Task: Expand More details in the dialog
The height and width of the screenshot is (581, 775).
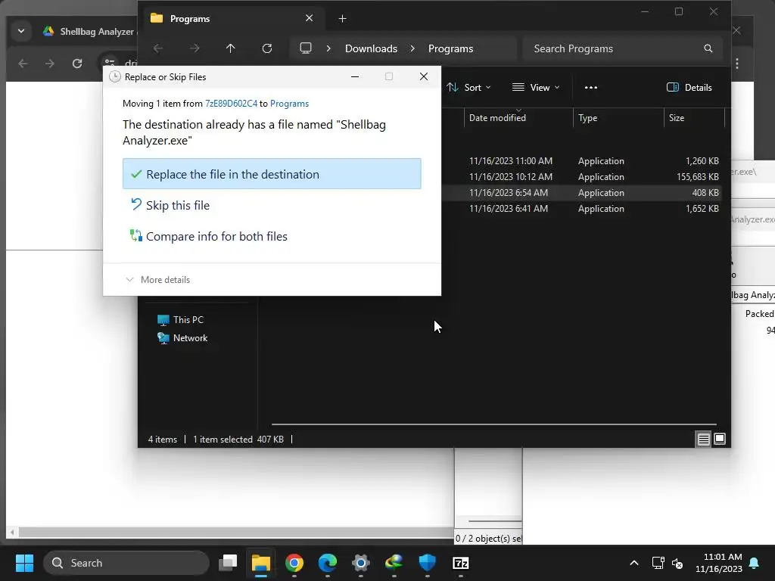Action: [x=157, y=280]
